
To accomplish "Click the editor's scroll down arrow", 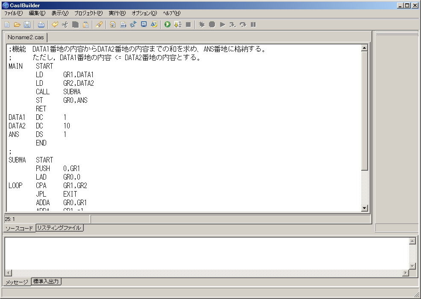I will pos(364,208).
